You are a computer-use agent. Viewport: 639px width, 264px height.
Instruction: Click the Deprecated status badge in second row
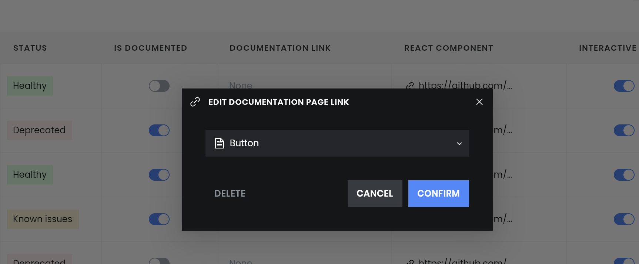click(x=39, y=130)
